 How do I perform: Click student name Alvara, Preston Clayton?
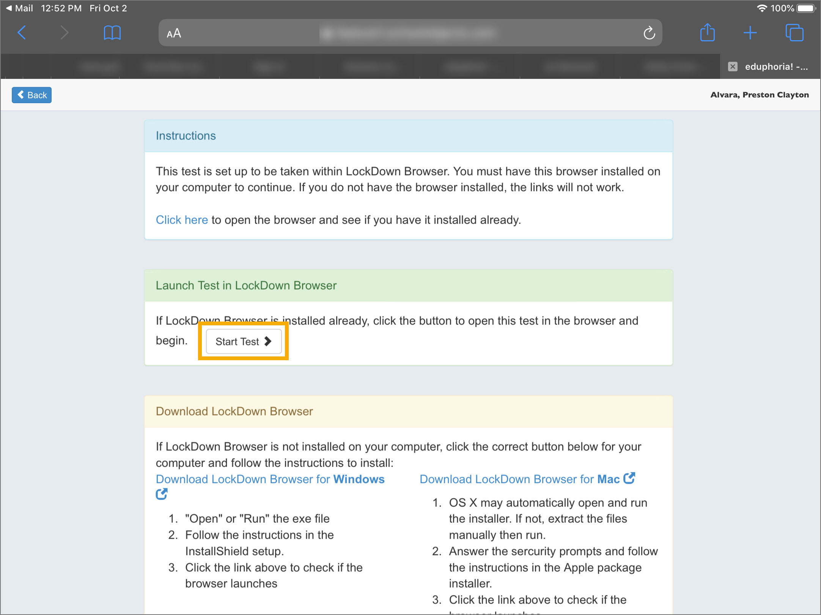coord(760,95)
